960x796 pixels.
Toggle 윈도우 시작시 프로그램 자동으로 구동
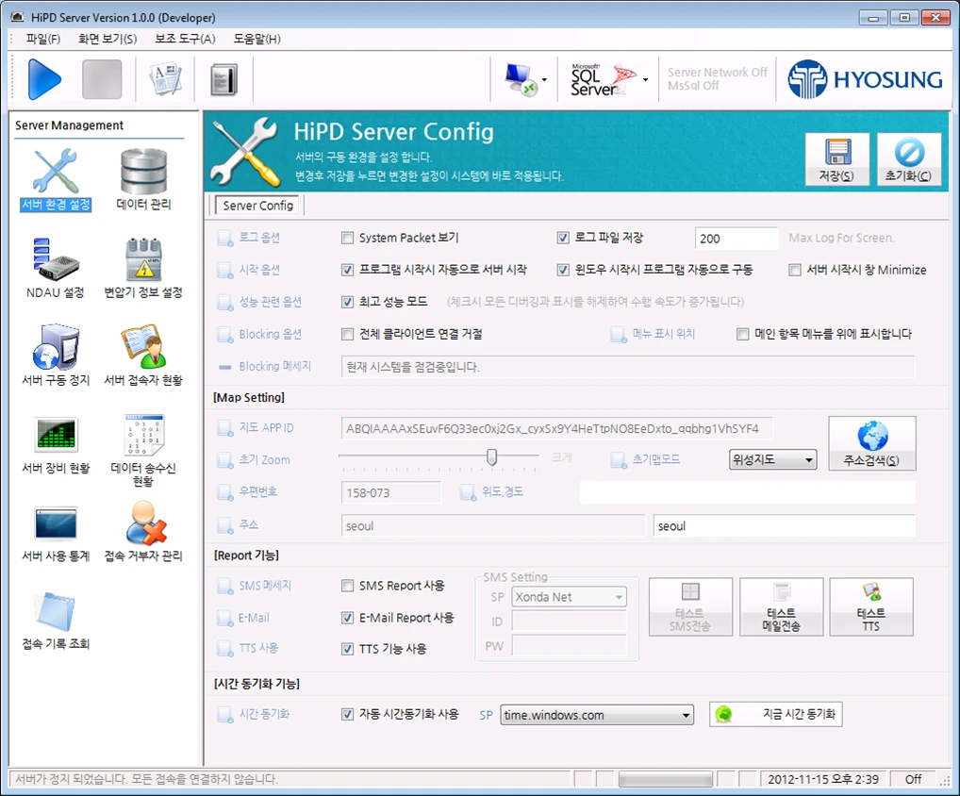point(563,270)
